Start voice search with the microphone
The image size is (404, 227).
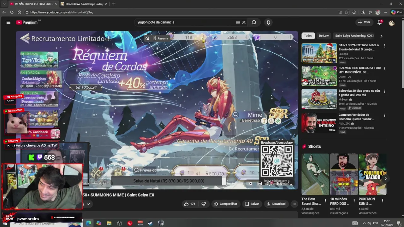click(268, 22)
